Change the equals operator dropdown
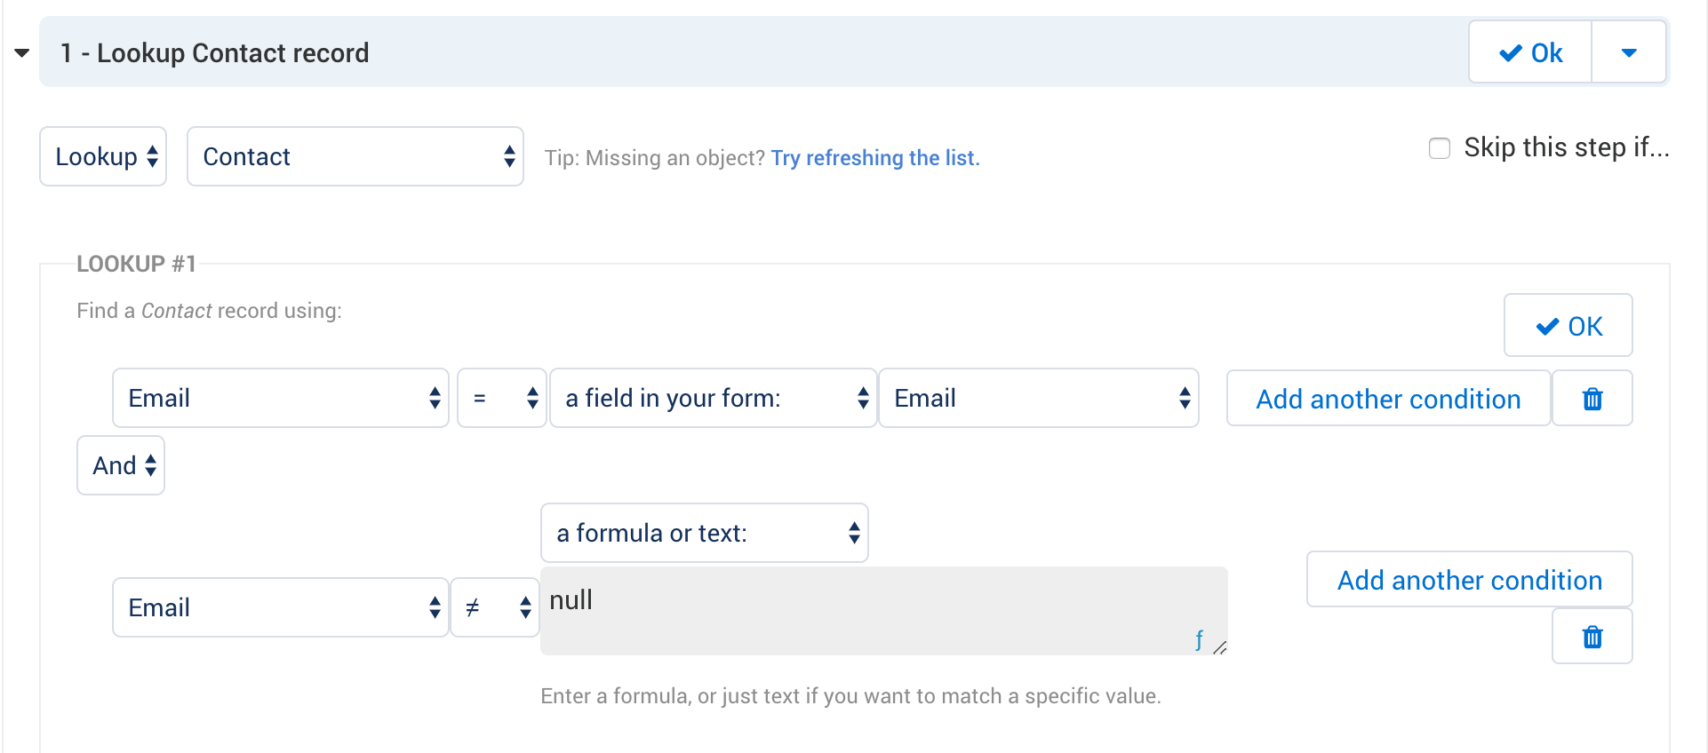 pos(502,399)
